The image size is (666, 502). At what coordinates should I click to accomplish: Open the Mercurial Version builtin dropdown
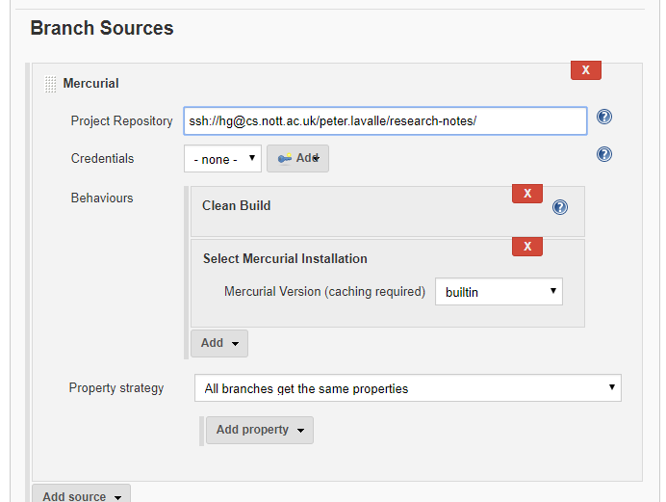click(499, 292)
